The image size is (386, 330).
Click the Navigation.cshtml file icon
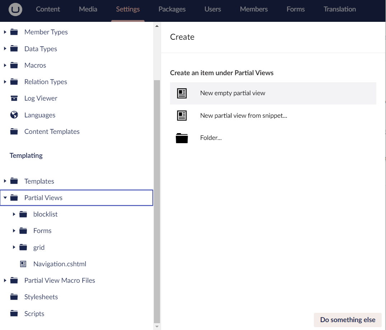[23, 264]
